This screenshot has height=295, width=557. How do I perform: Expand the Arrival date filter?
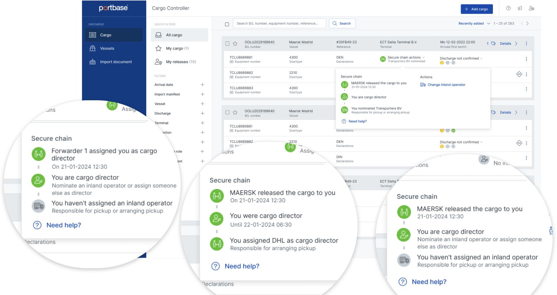point(202,85)
